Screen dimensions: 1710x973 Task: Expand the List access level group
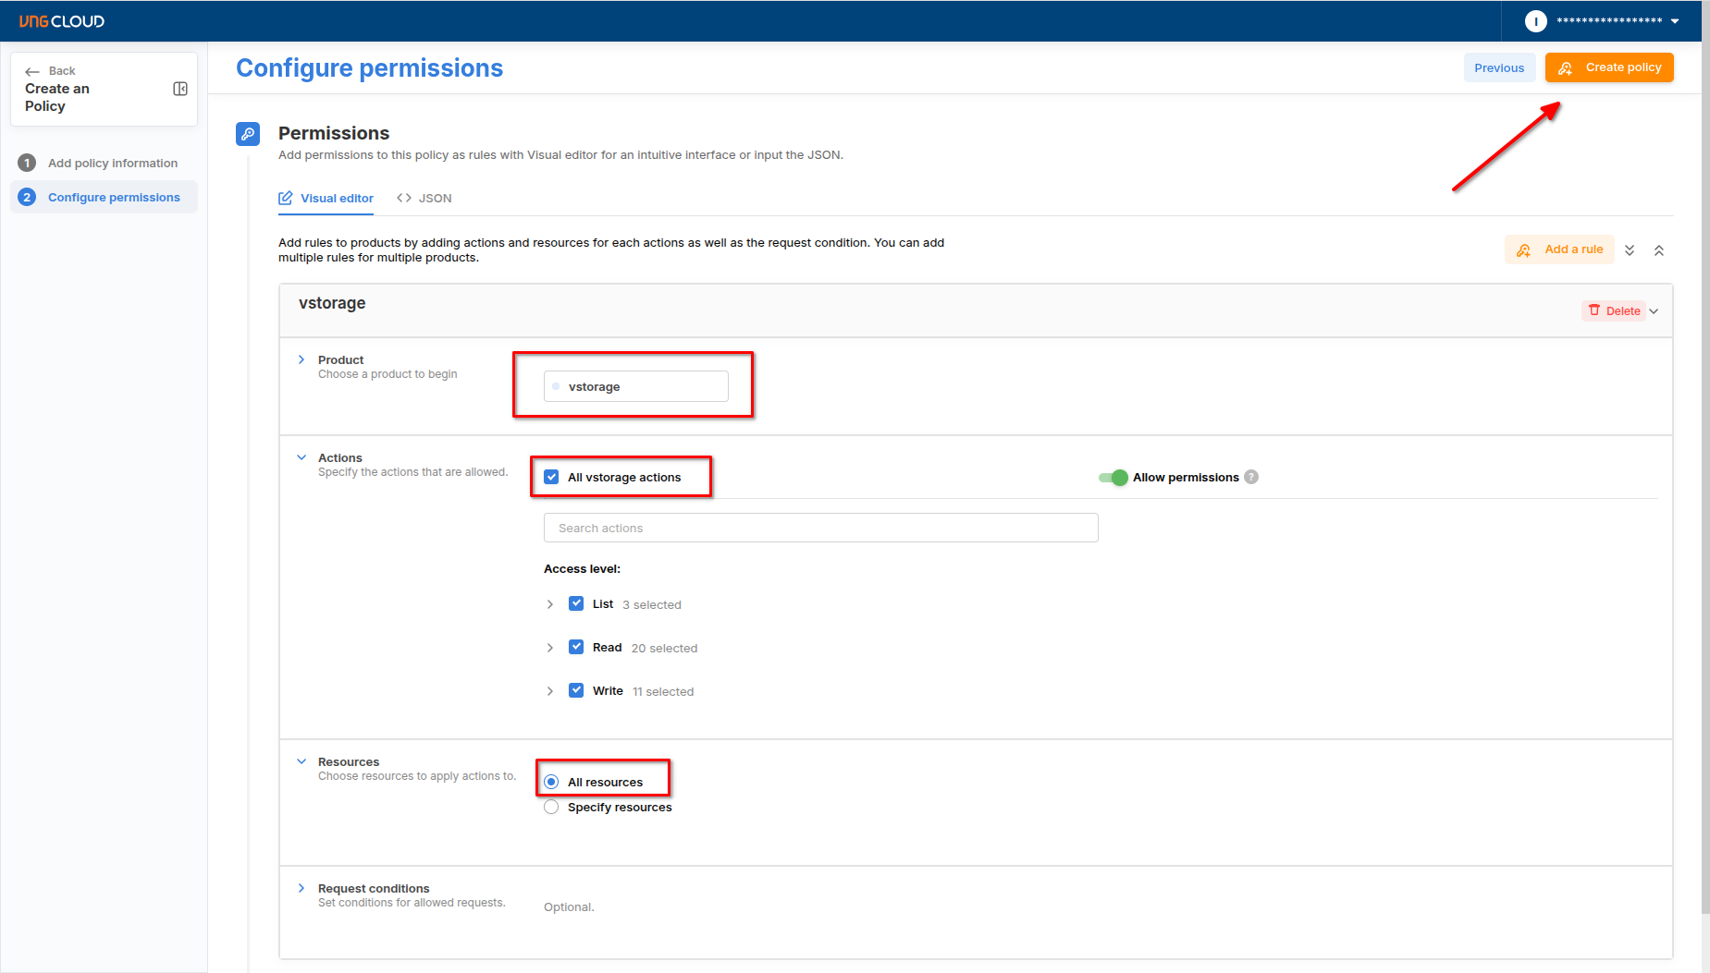pos(550,604)
